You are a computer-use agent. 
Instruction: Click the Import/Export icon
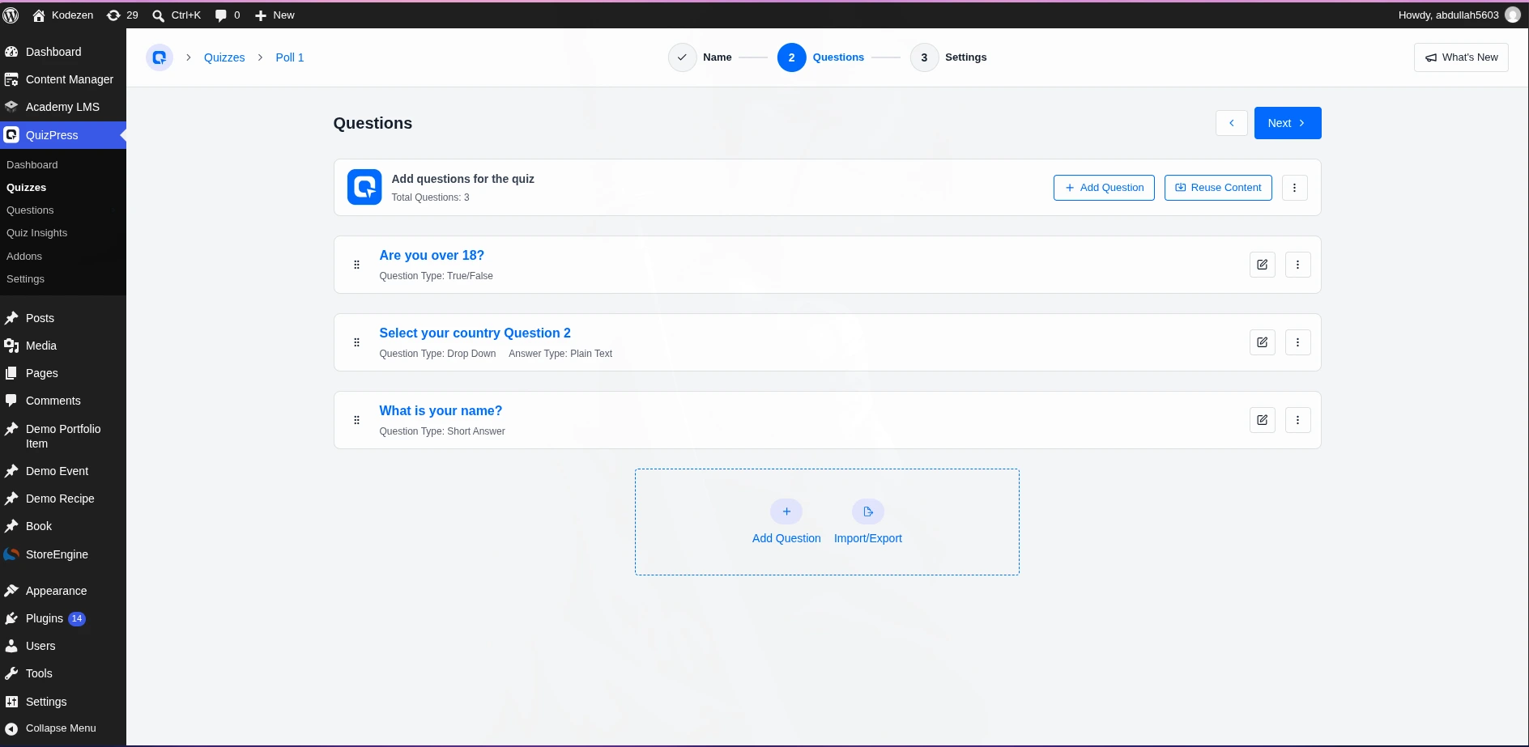868,511
